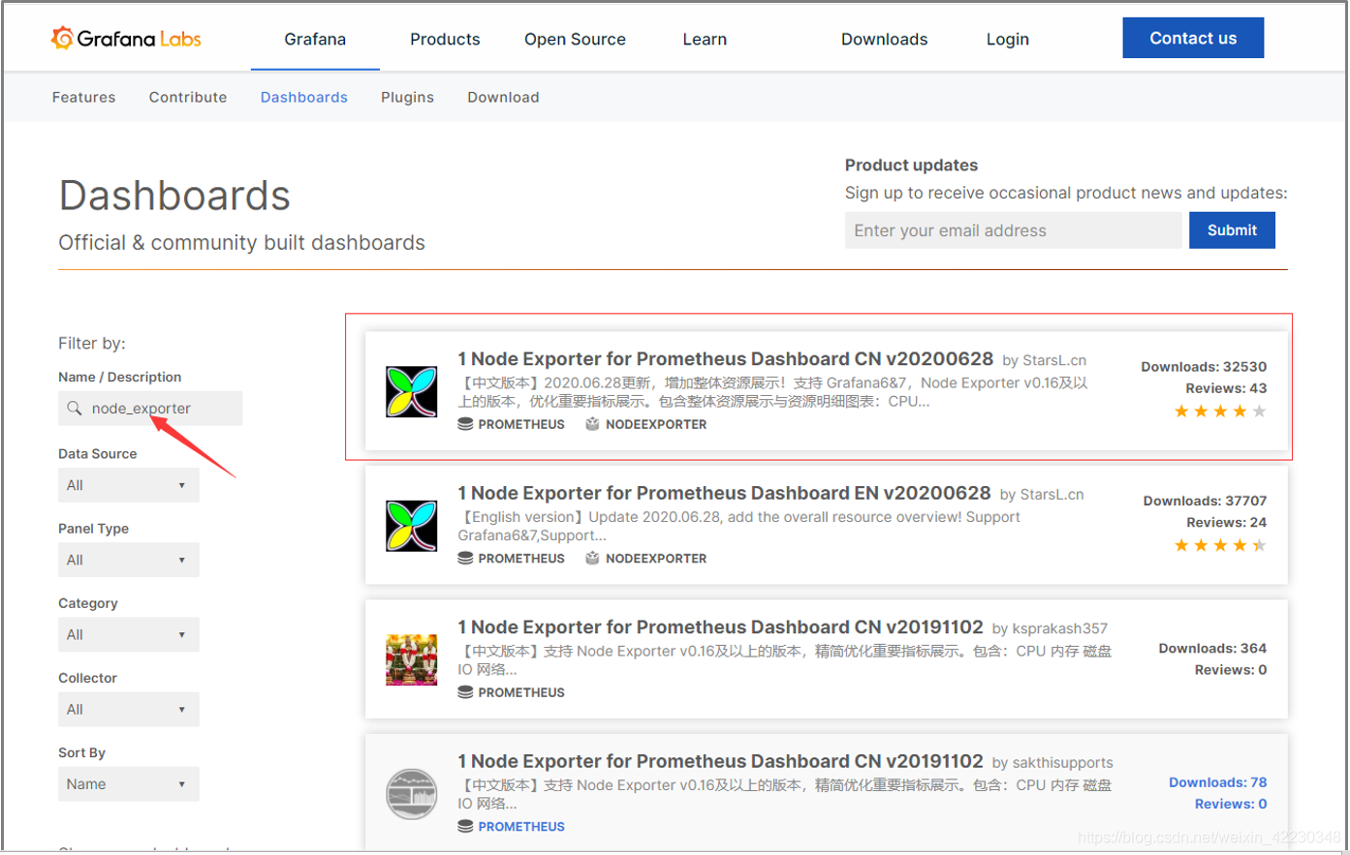Click Login in the top navigation

[1008, 39]
